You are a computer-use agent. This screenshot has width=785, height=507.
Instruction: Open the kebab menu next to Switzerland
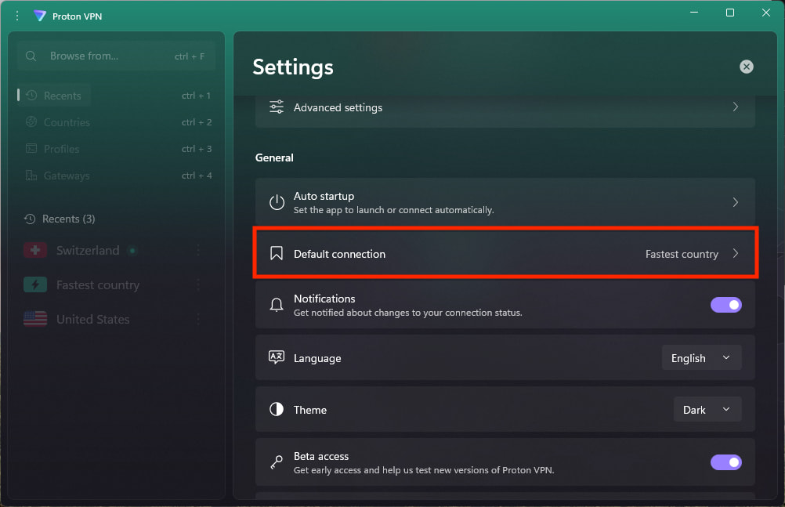pyautogui.click(x=198, y=250)
